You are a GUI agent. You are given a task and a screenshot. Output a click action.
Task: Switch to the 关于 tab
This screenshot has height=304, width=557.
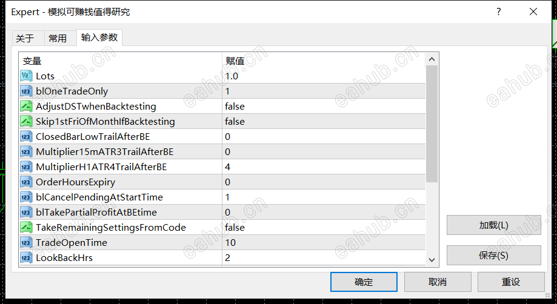25,38
